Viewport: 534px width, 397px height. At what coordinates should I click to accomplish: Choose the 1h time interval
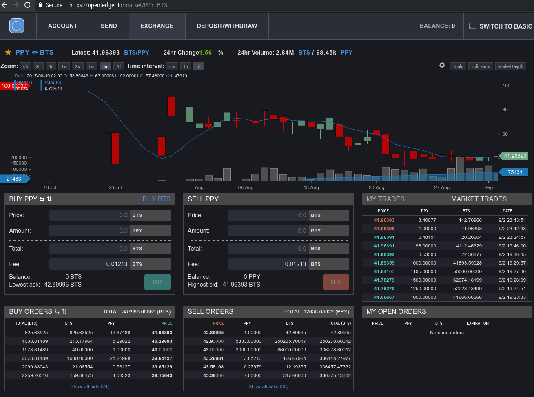186,66
